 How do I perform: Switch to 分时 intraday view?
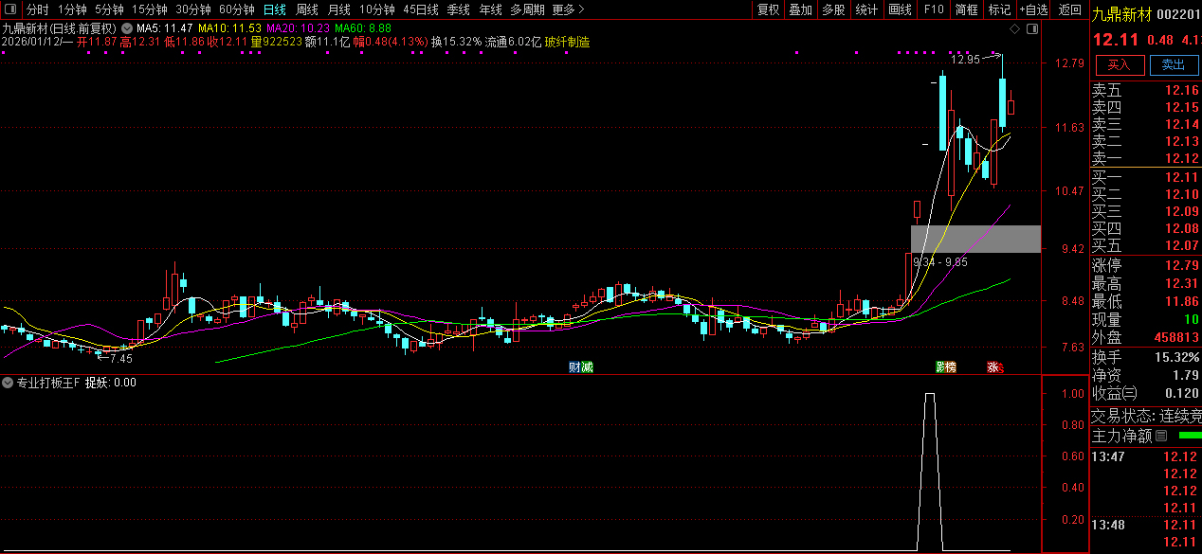[38, 9]
